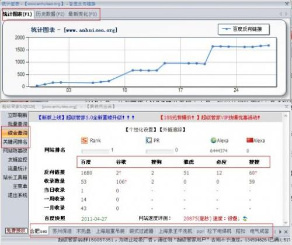Switch to 最新变化(F3) tab
The width and height of the screenshot is (292, 245).
click(82, 14)
